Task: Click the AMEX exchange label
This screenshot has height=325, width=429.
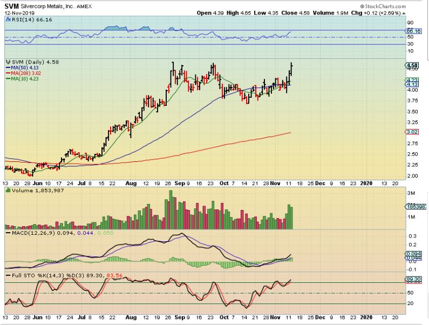Action: (x=84, y=6)
